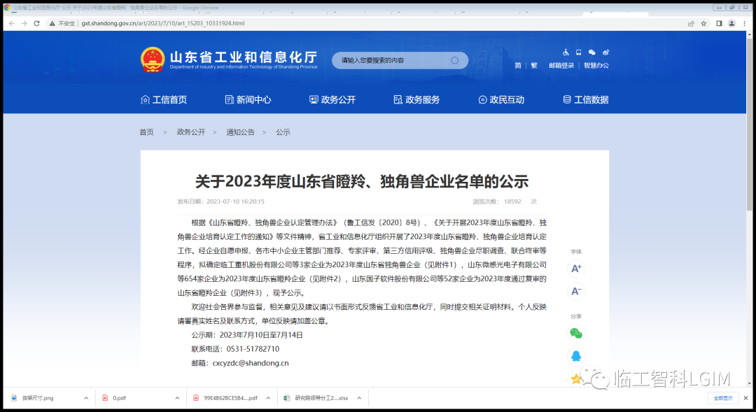Open the Weibo icon in site header
The height and width of the screenshot is (412, 756).
point(605,52)
